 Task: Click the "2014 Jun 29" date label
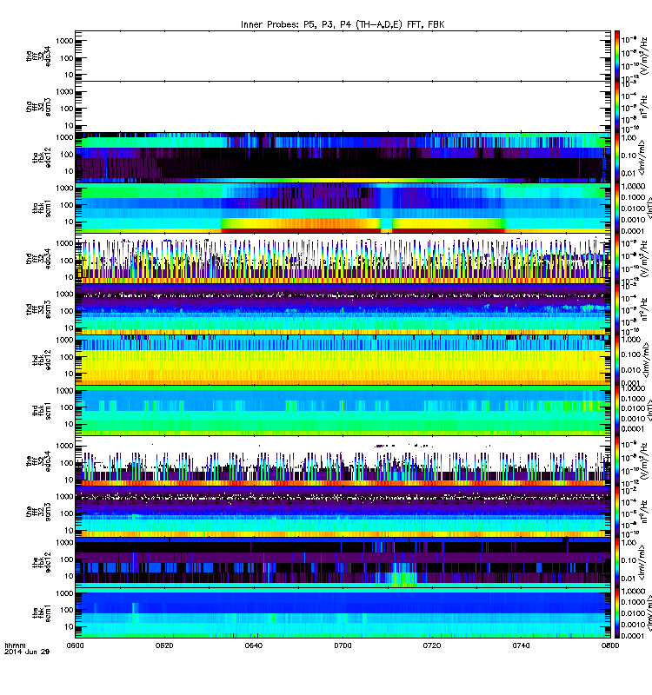click(27, 652)
